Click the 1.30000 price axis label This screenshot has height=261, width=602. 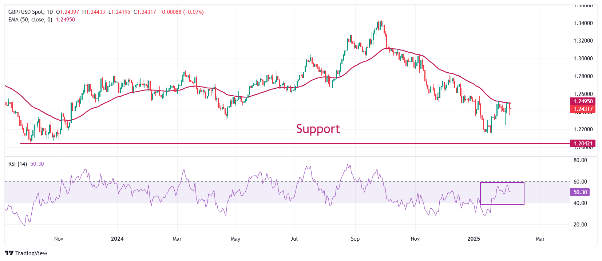[583, 59]
